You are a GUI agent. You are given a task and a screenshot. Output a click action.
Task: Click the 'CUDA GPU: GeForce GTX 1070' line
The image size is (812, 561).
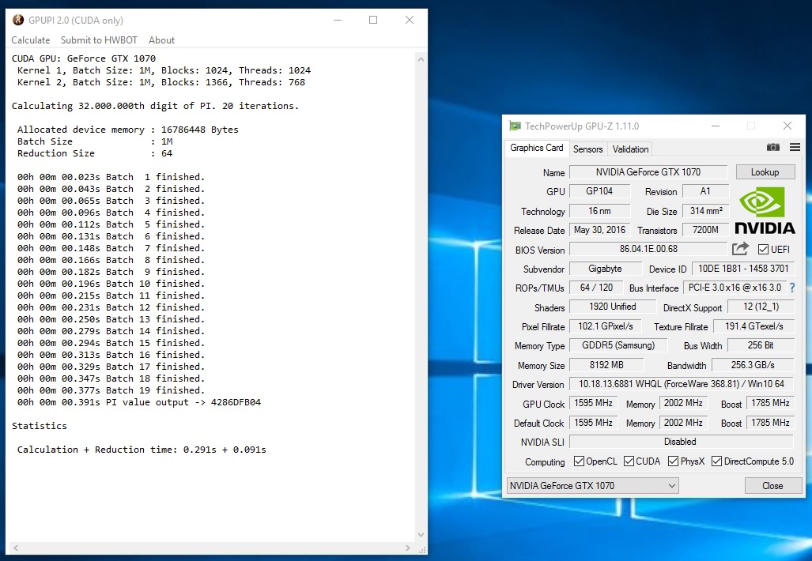83,58
